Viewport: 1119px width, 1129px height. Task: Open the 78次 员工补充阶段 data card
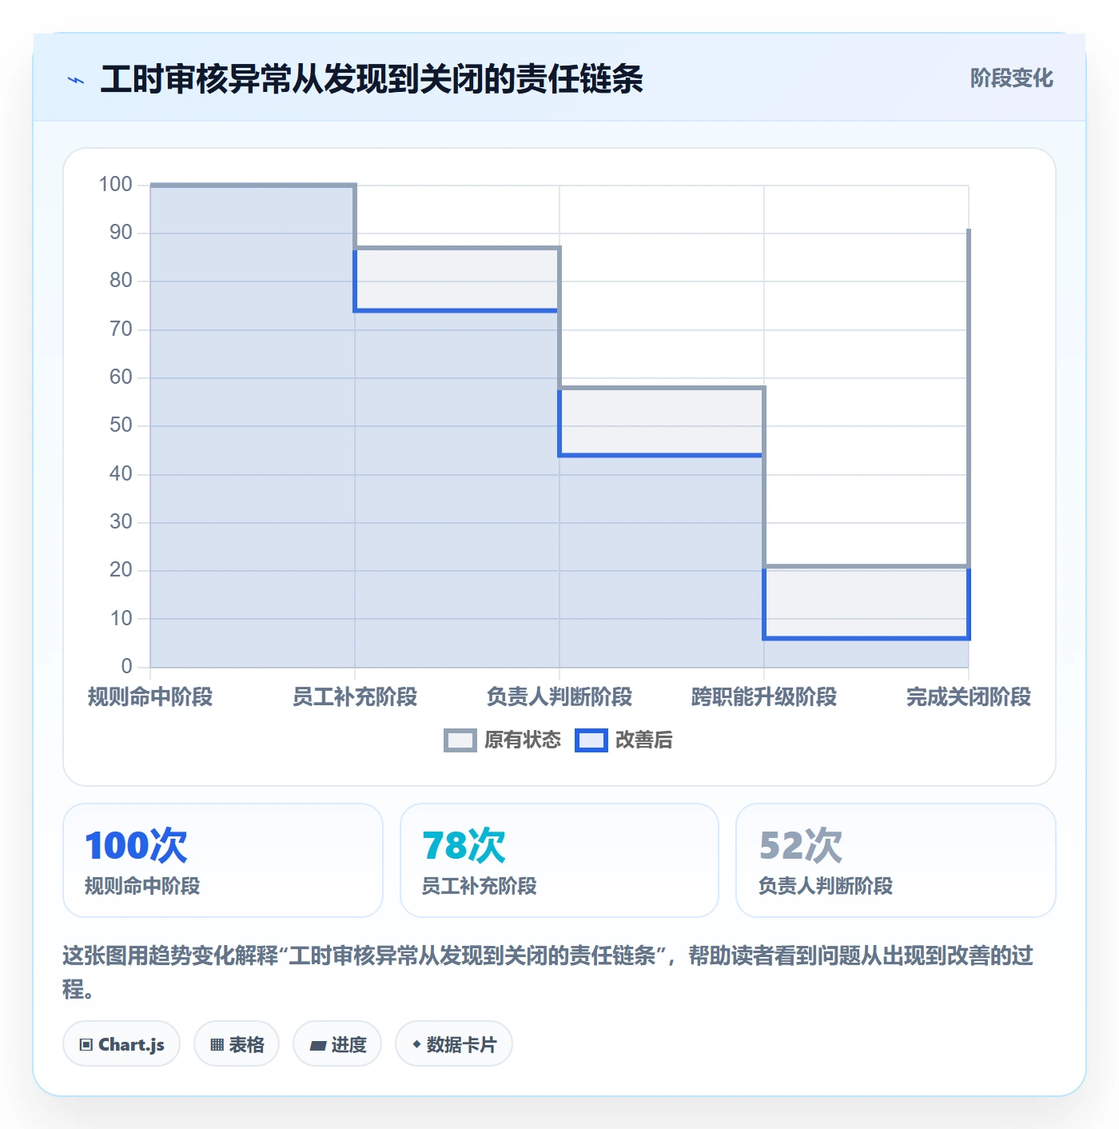(559, 860)
